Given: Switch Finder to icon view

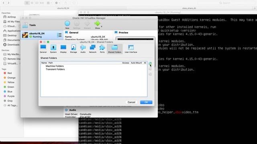Looking at the screenshot, I should click(27, 3).
